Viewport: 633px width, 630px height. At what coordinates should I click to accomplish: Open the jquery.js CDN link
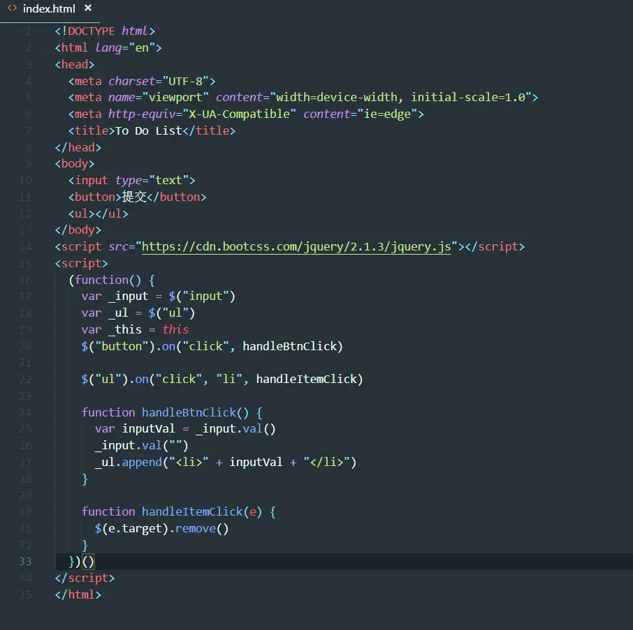(296, 247)
